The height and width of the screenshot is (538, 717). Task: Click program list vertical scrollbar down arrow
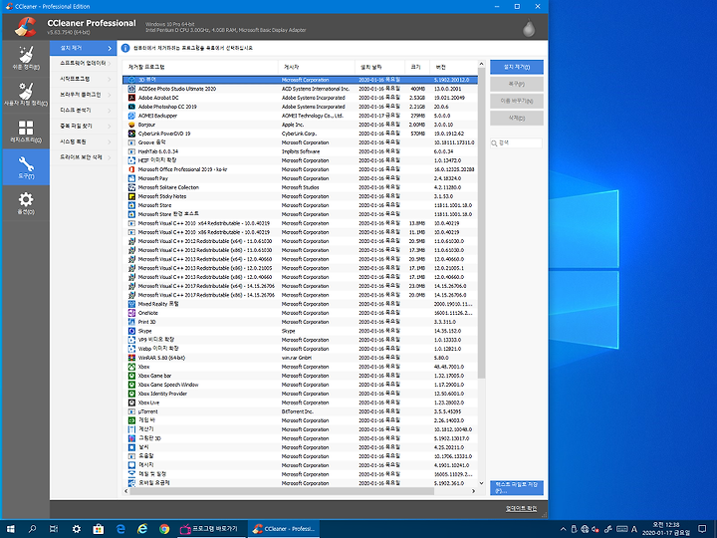(x=481, y=483)
